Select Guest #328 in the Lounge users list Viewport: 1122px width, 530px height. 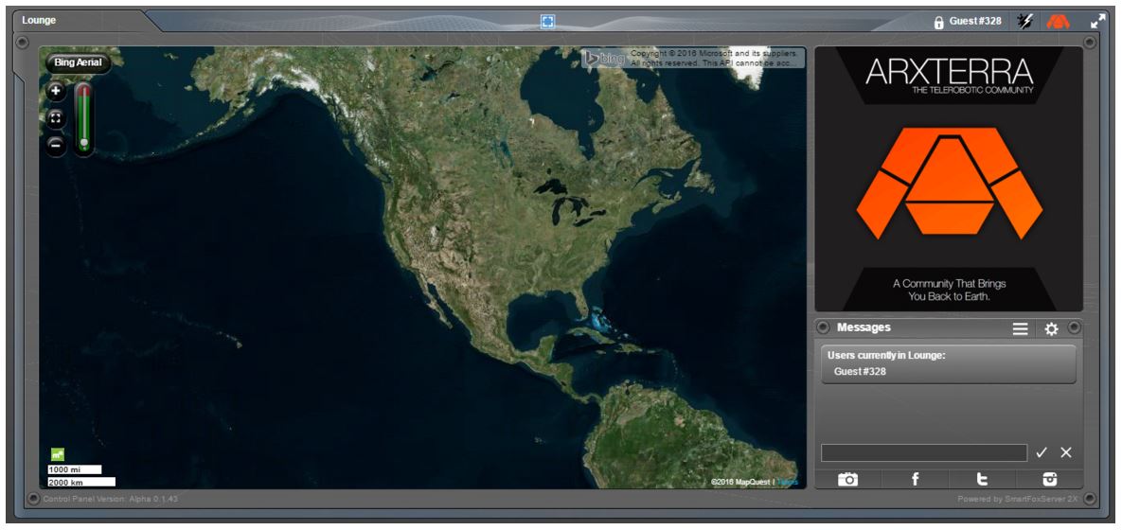pos(860,371)
